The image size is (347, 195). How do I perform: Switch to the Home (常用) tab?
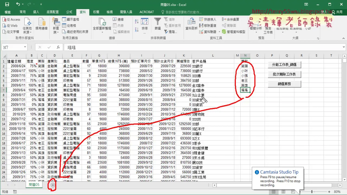point(23,12)
